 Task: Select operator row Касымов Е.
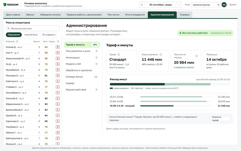point(33,98)
